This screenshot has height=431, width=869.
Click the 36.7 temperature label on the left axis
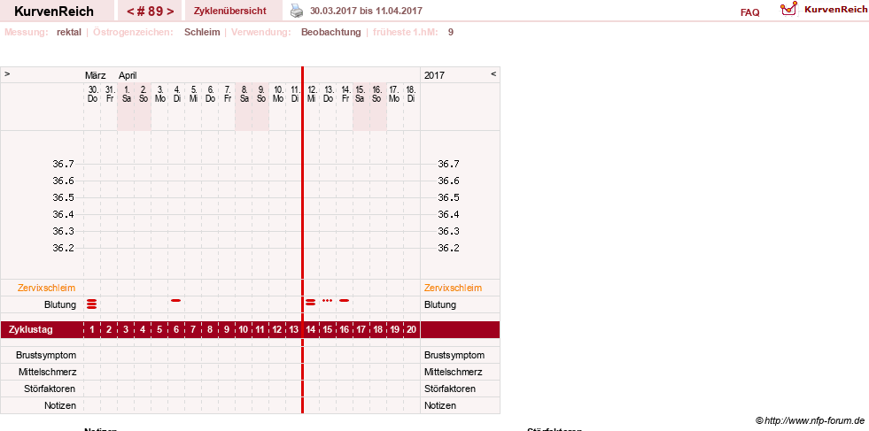(x=63, y=164)
